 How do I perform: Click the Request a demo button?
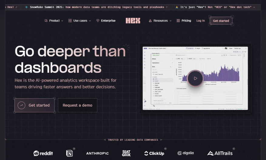[78, 105]
